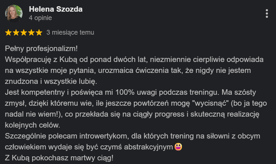
Task: Click the line "znudzona i wszystkie lubię."
Action: tap(51, 82)
